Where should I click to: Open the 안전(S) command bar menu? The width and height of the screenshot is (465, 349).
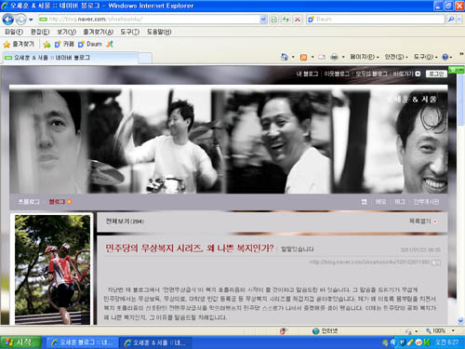[x=396, y=57]
